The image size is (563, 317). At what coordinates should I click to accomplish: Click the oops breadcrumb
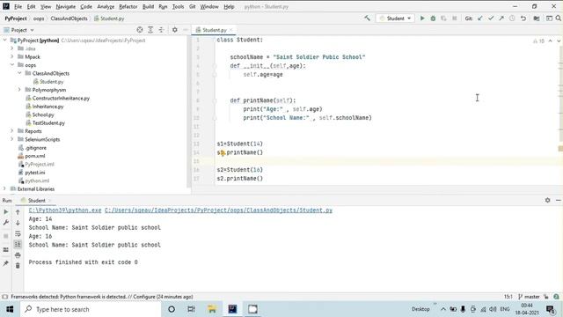pyautogui.click(x=39, y=18)
